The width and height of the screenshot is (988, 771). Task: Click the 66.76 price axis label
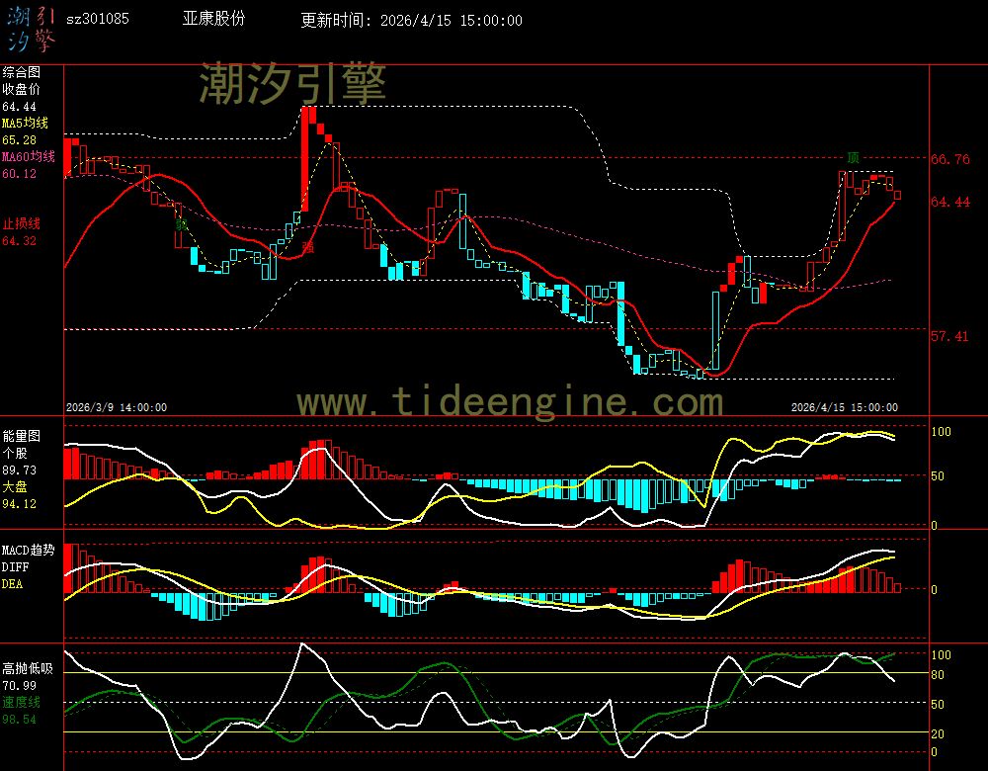click(x=950, y=159)
